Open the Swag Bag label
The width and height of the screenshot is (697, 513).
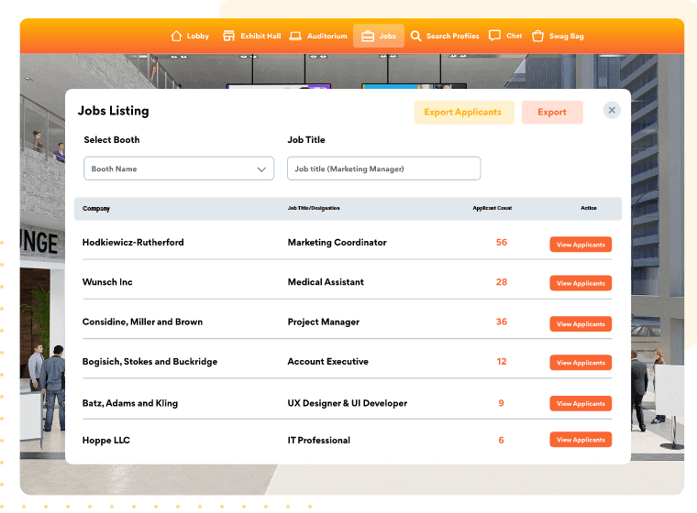coord(567,36)
